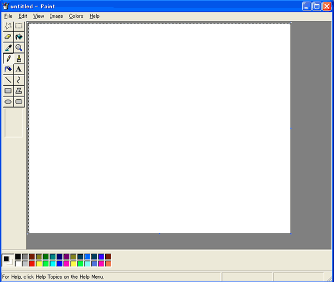334x282 pixels.
Task: Pick the teal swatch in the top row
Action: pyautogui.click(x=53, y=256)
